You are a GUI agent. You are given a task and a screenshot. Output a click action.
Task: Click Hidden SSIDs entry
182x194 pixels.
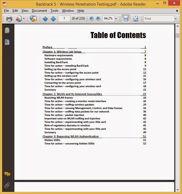52,140
